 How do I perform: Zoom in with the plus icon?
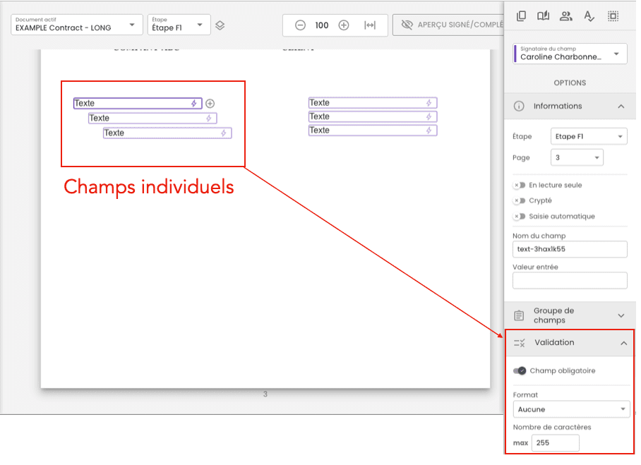point(344,25)
